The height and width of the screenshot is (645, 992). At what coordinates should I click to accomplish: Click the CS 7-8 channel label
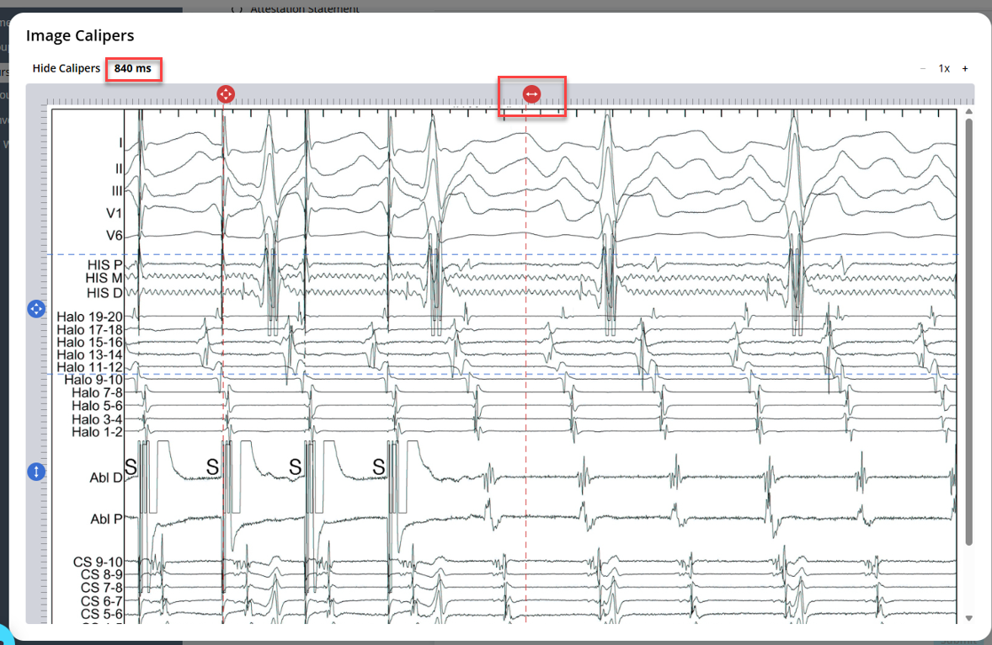(102, 588)
